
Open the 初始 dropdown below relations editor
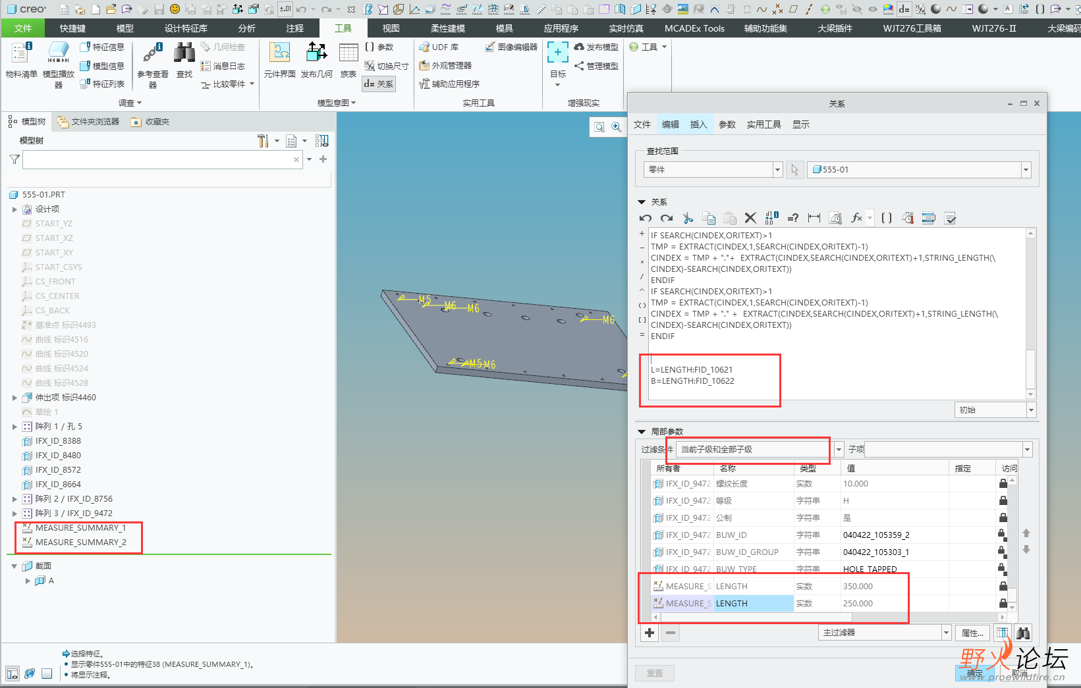click(1031, 410)
